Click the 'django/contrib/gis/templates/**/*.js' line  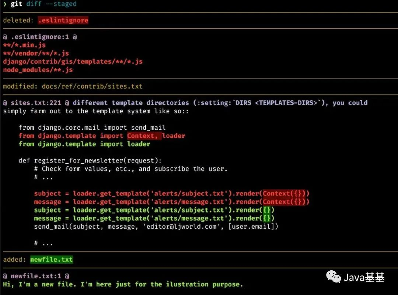(x=73, y=62)
